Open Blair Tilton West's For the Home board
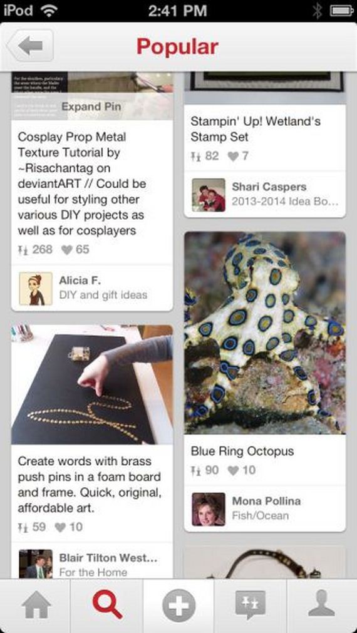Image resolution: width=357 pixels, height=633 pixels. (93, 572)
